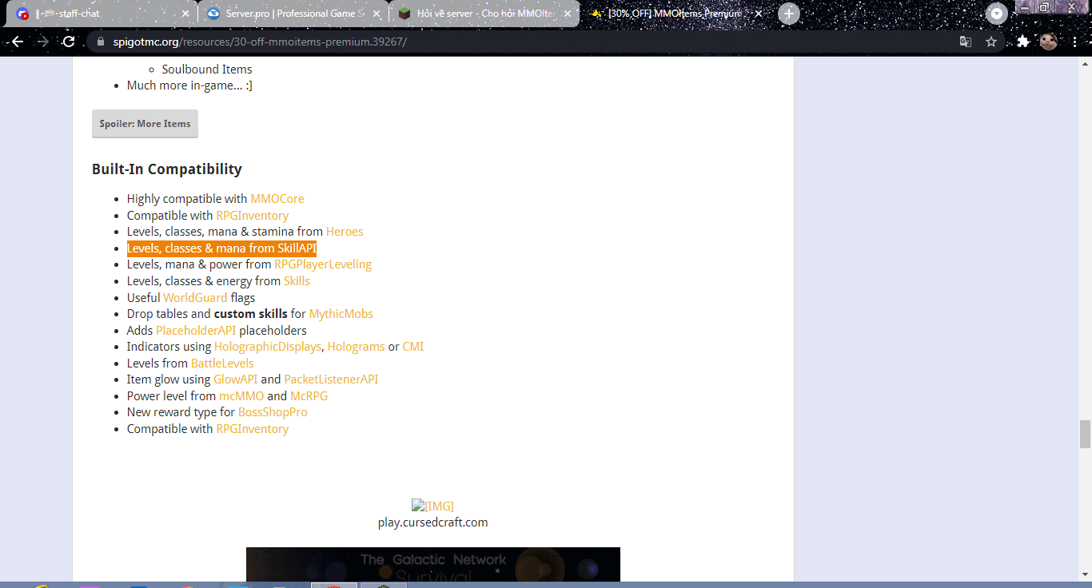The height and width of the screenshot is (588, 1092).
Task: Open a new browser tab
Action: tap(789, 14)
